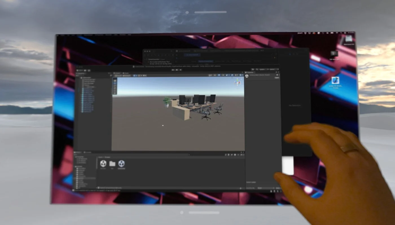Open the draw mode shading dropdown
Screen dimensions: 395x225
click(x=210, y=75)
